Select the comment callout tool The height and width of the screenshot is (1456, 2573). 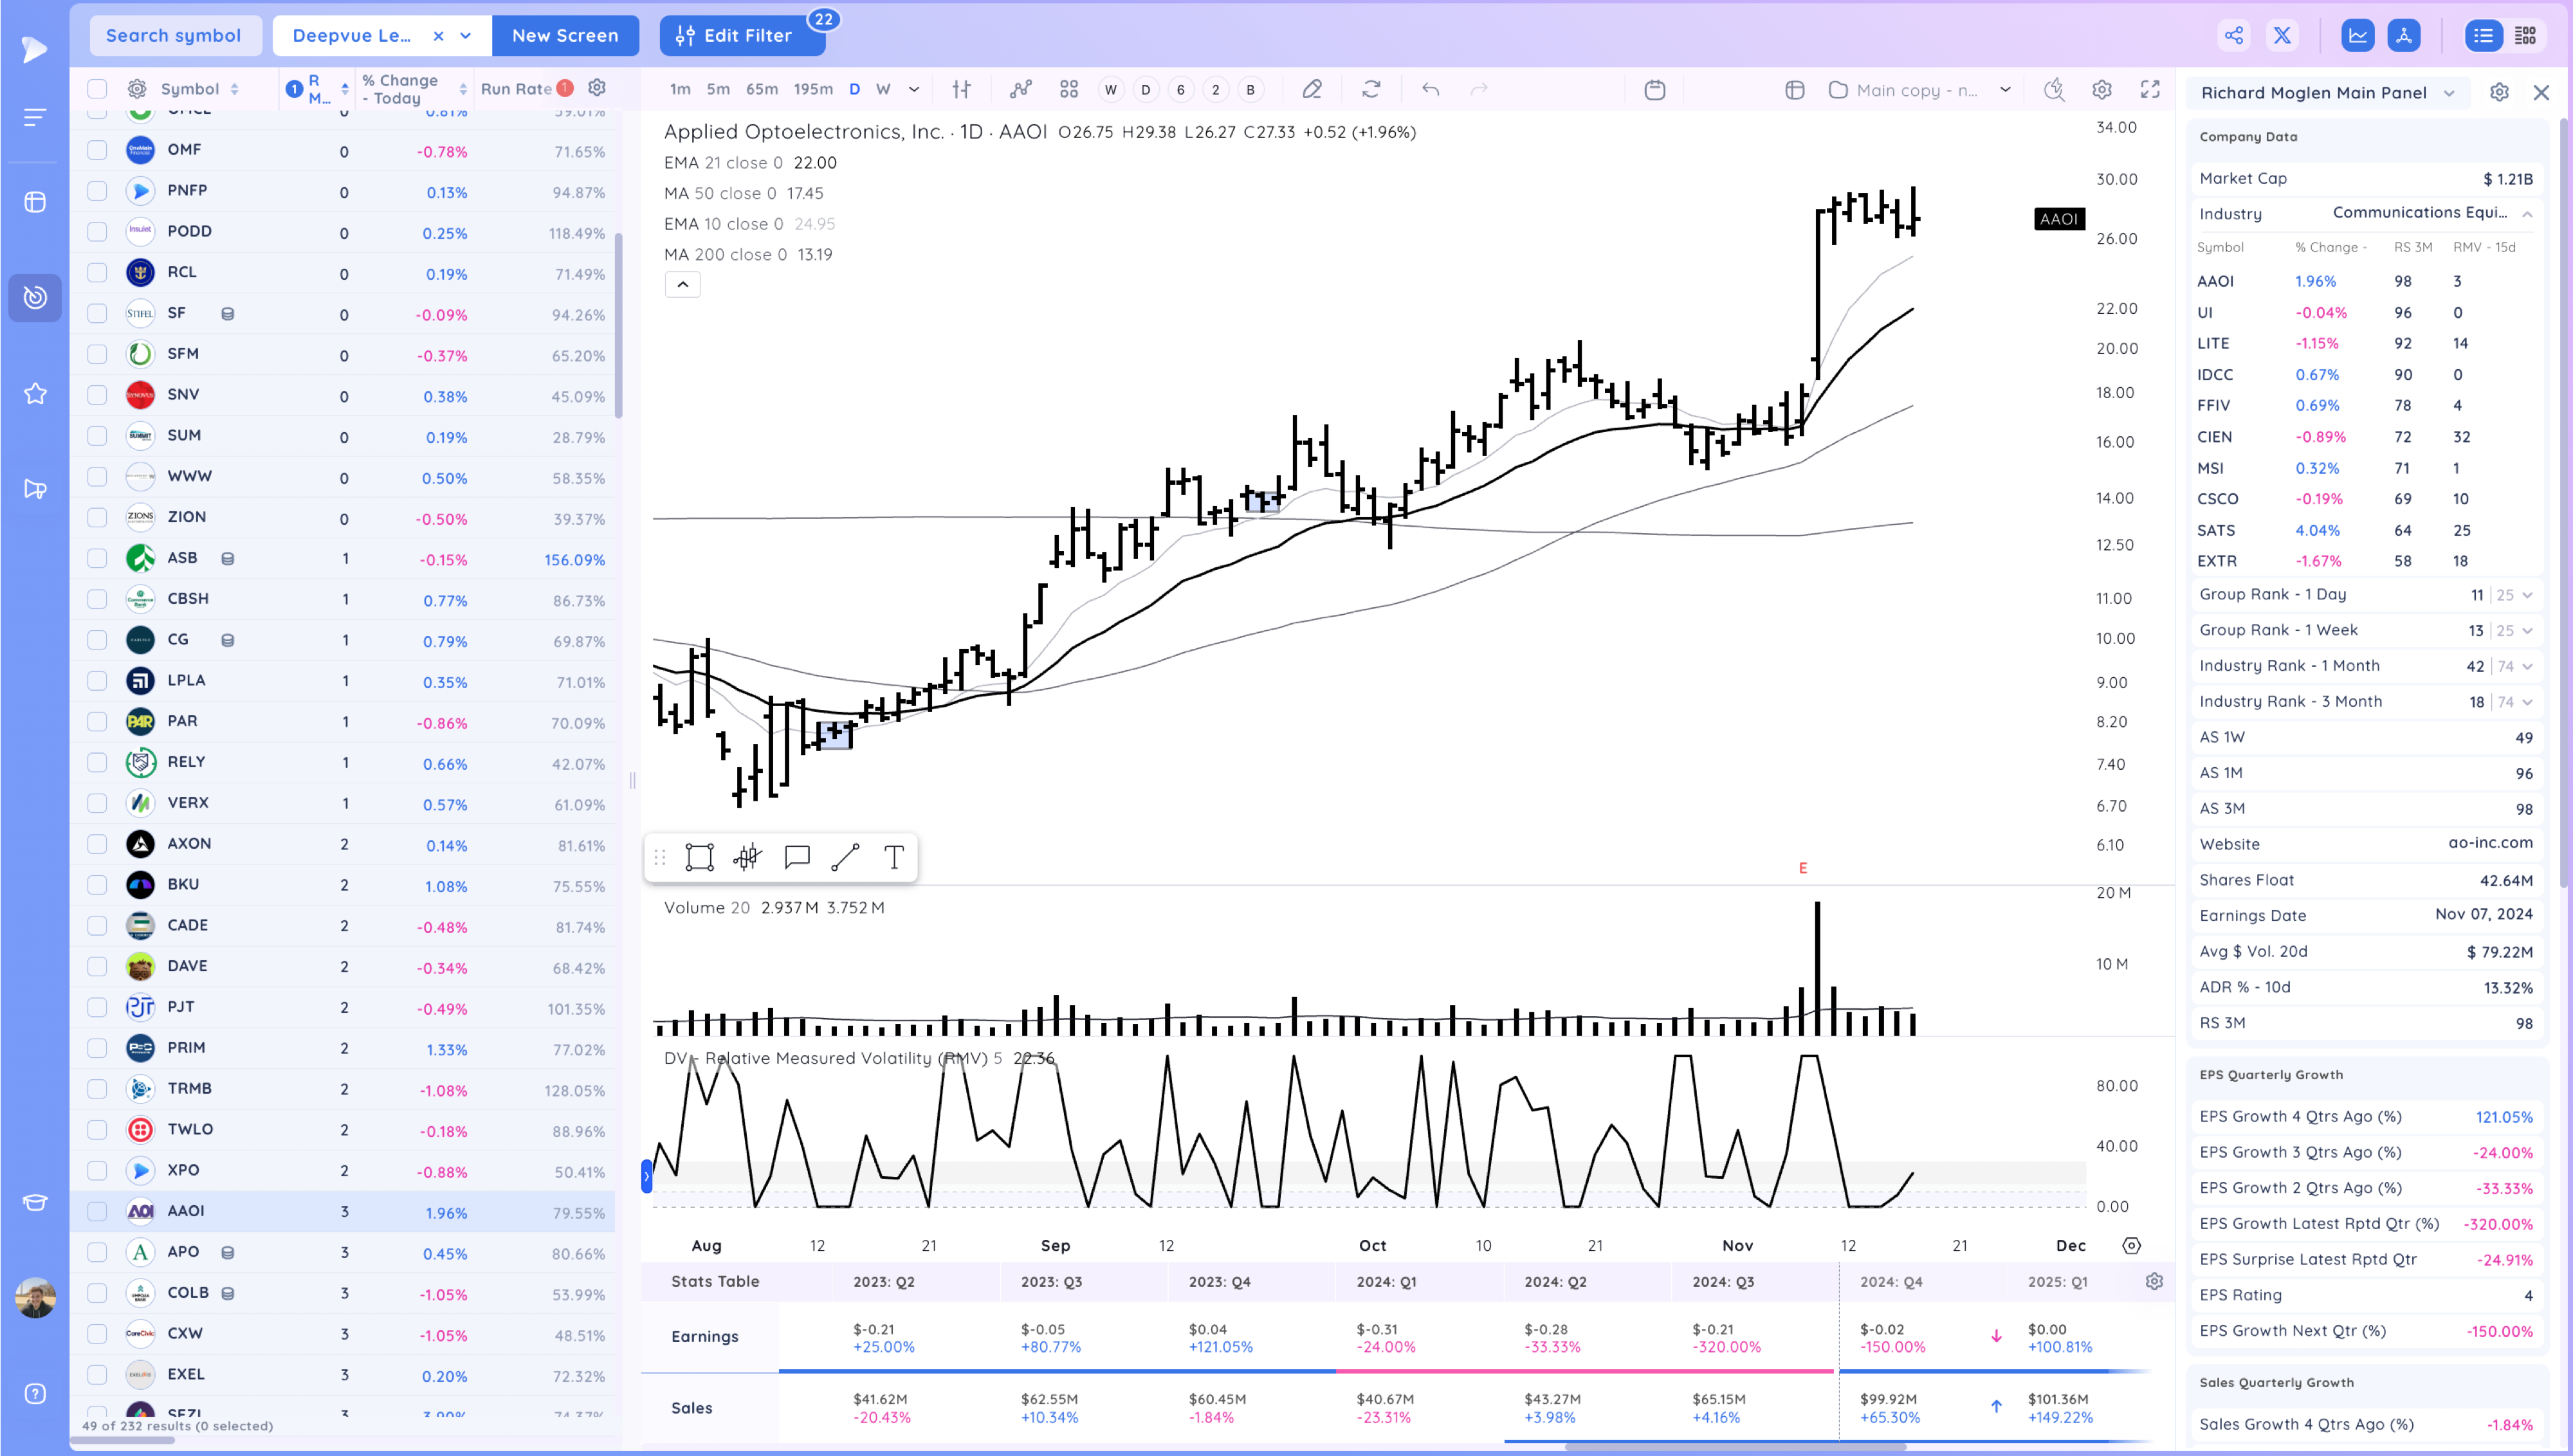tap(796, 857)
